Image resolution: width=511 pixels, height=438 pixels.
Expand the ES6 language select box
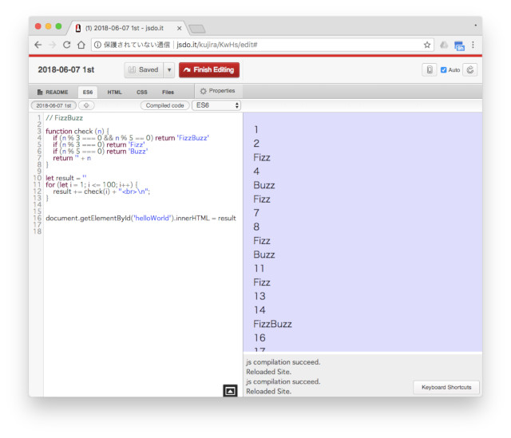pos(216,105)
